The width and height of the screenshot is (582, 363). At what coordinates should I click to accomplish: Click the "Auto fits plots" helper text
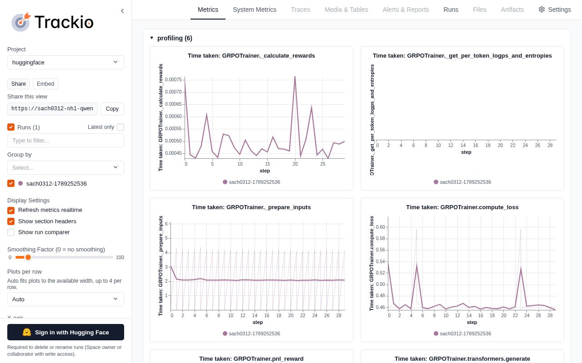(65, 284)
